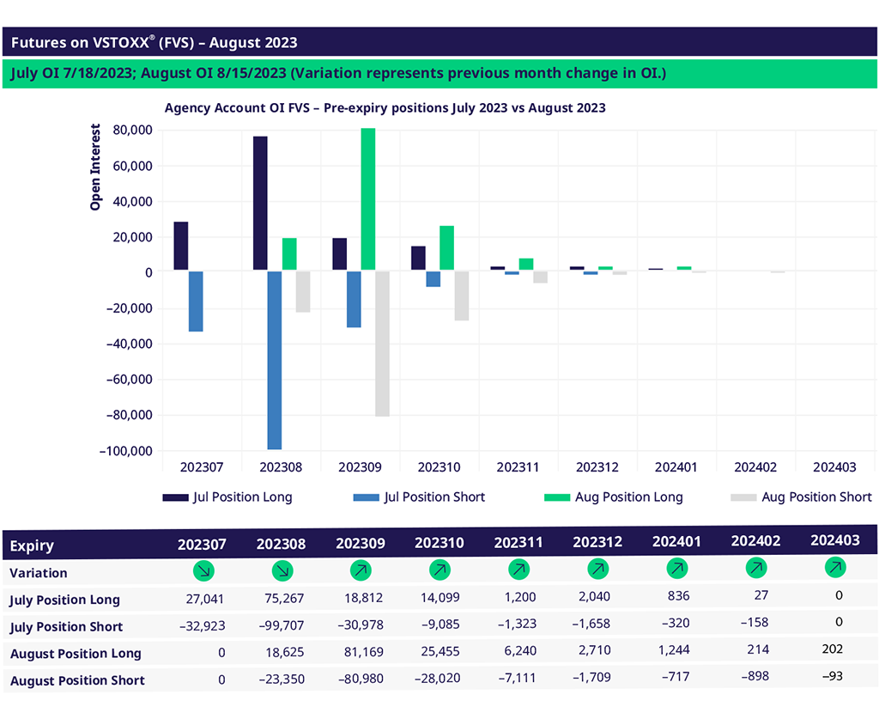The height and width of the screenshot is (719, 879).
Task: Select the 202309 table column header
Action: tap(361, 545)
